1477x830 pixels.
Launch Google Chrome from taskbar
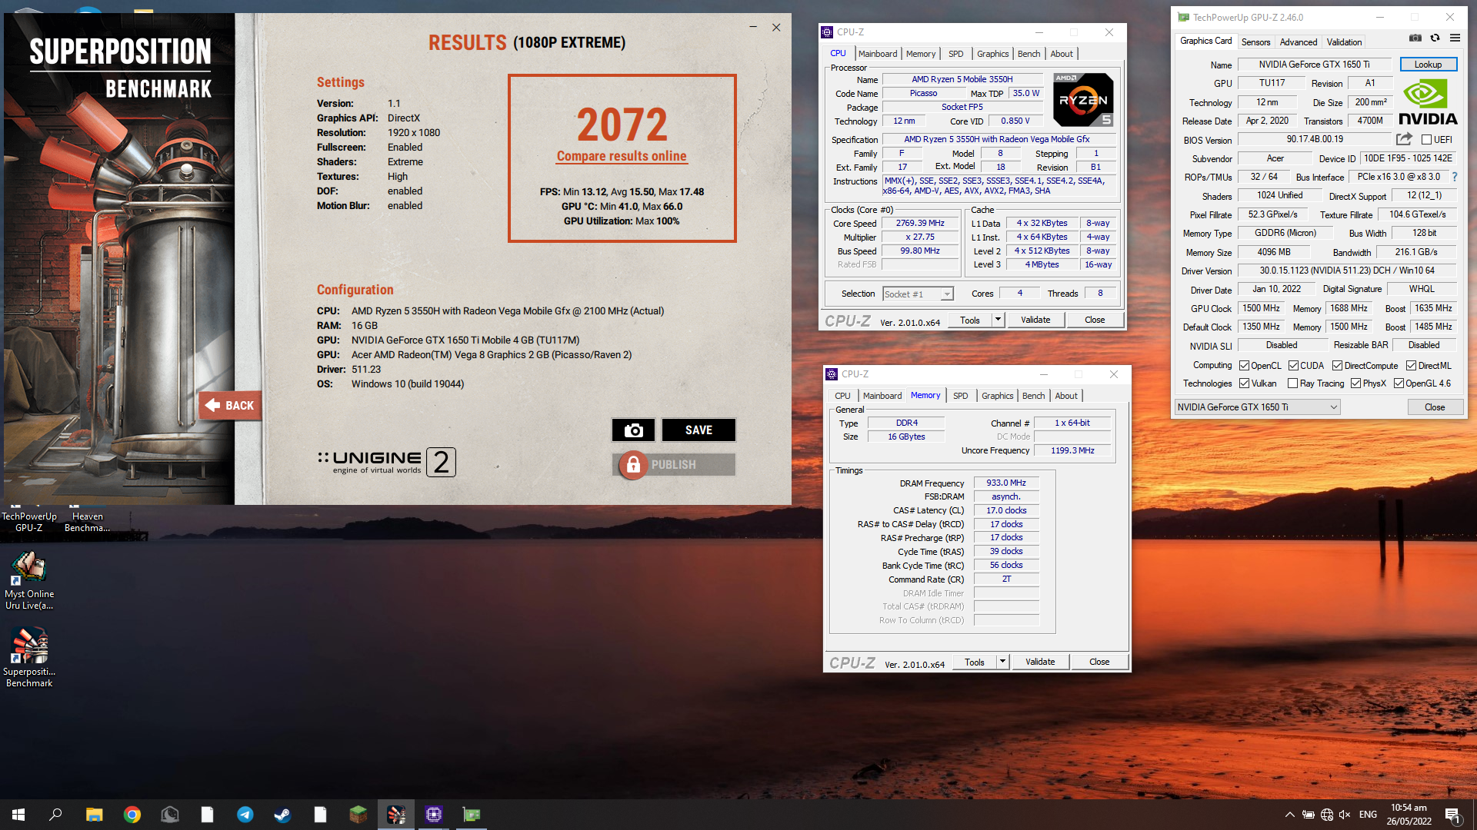(x=132, y=815)
